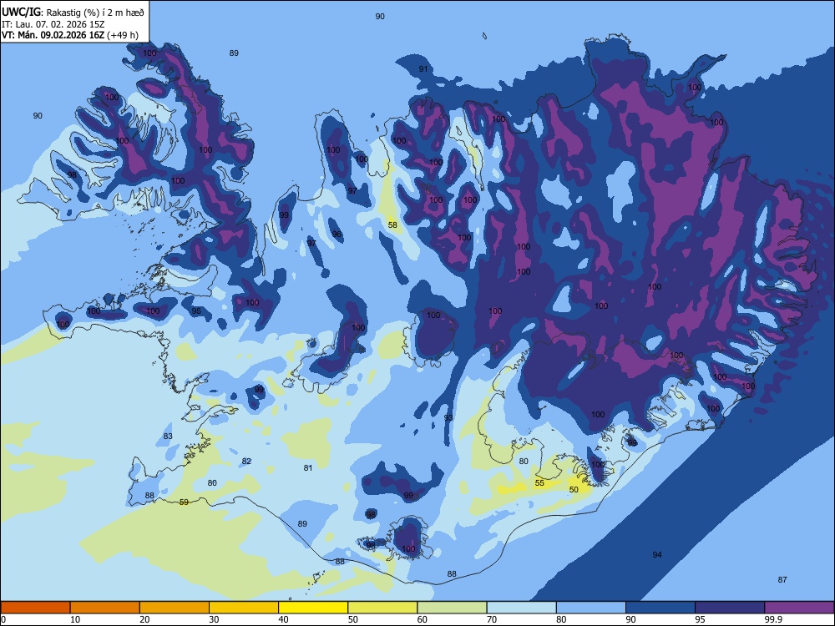Click the bright yellow 40–50 legend swatch
Viewport: 835px width, 626px height.
pos(313,608)
